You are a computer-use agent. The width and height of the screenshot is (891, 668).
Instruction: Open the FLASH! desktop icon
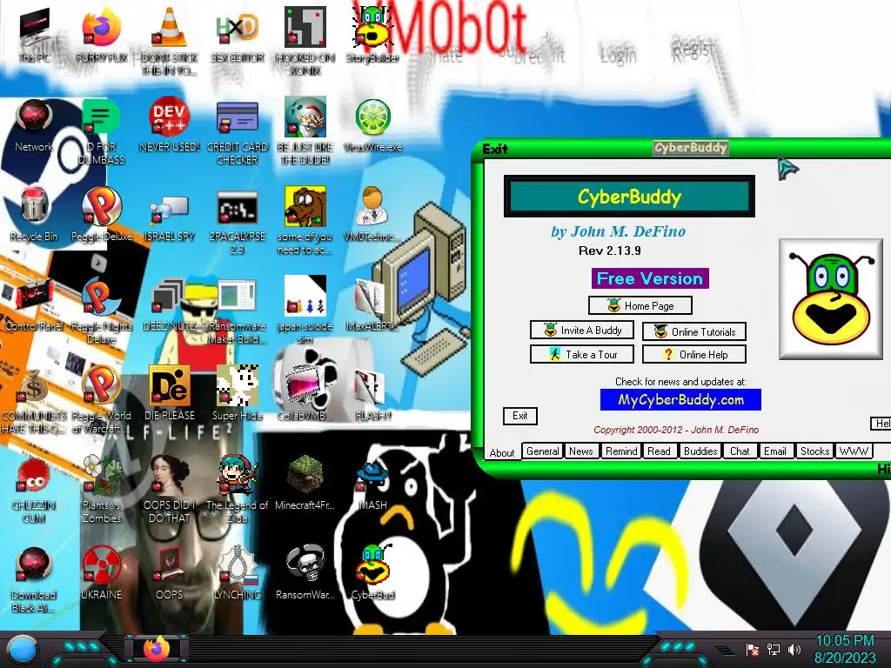tap(372, 394)
